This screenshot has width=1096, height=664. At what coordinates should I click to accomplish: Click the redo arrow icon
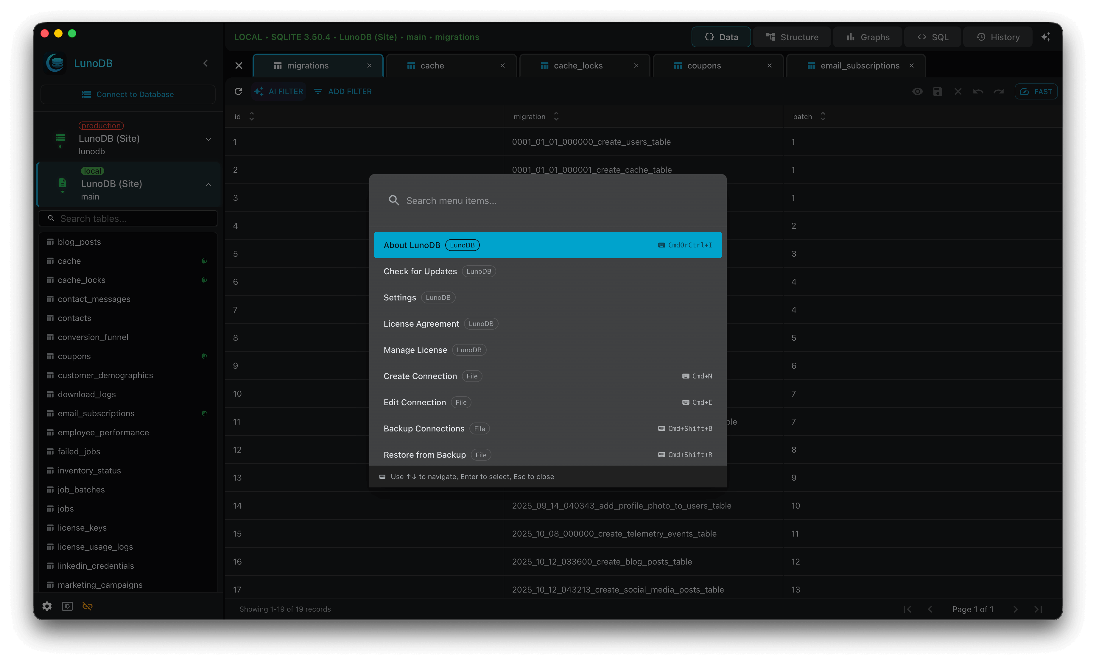coord(999,91)
